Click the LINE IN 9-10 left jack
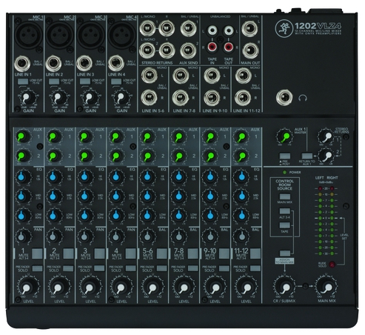This screenshot has width=365, height=335. click(212, 76)
